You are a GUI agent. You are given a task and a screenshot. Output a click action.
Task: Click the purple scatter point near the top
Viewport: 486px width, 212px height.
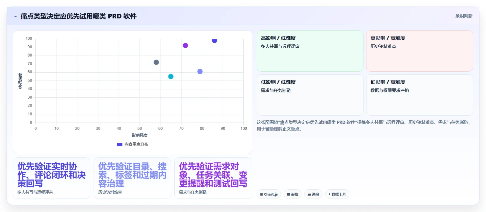tap(185, 45)
